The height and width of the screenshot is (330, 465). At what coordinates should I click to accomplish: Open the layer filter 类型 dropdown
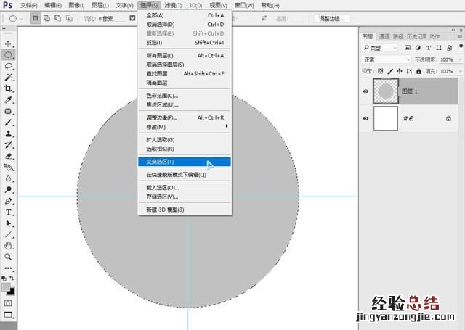pyautogui.click(x=380, y=48)
